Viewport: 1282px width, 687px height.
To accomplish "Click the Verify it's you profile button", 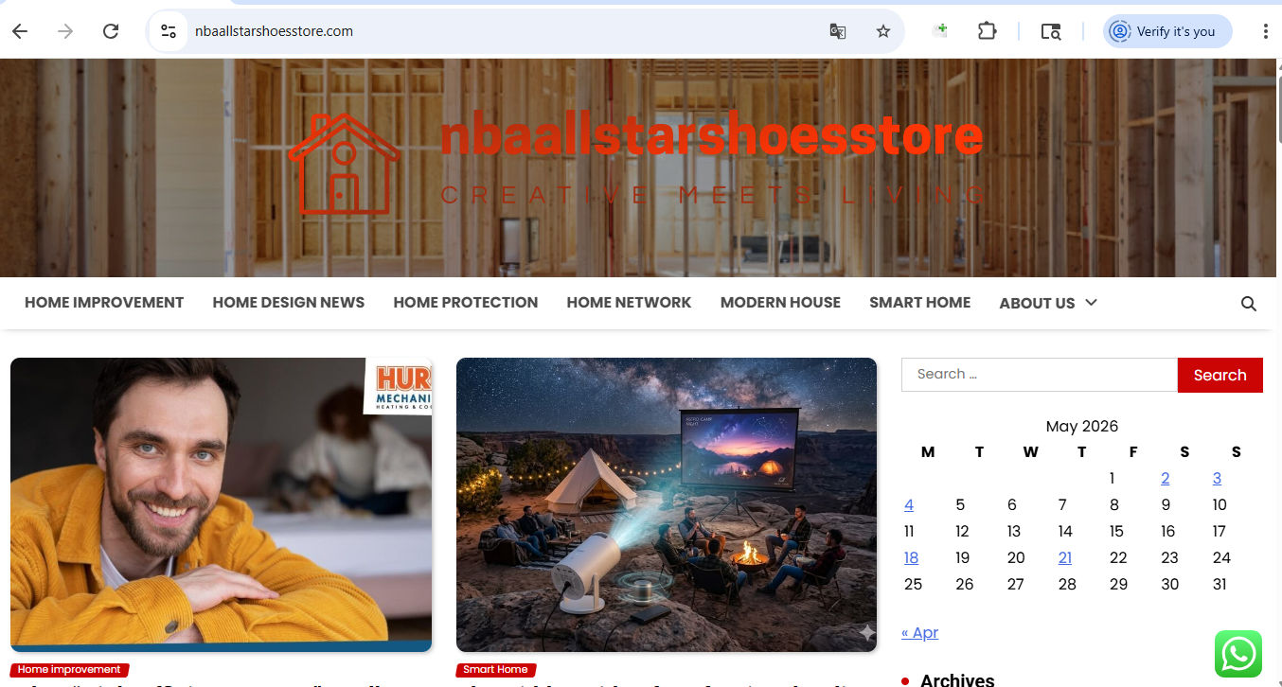I will (1167, 31).
